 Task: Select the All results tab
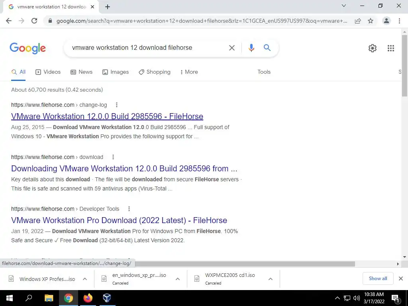[x=18, y=72]
